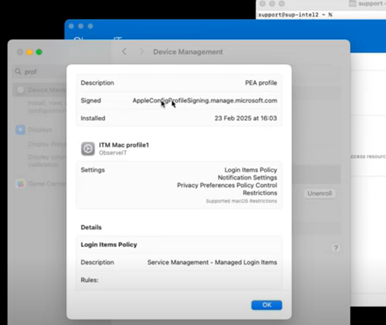Open the Display color calibration sidebar entry
This screenshot has width=386, height=325.
[47, 160]
